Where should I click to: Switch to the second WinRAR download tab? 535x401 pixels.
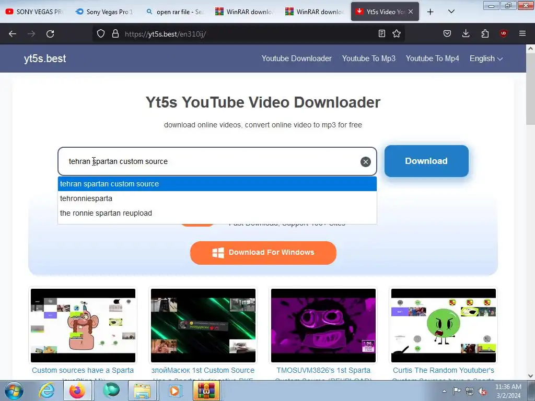[315, 11]
